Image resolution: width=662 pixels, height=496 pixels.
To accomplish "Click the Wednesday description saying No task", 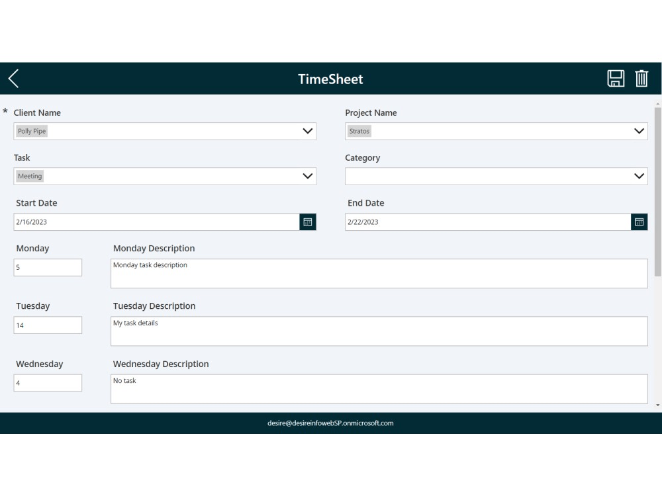I will click(x=379, y=388).
